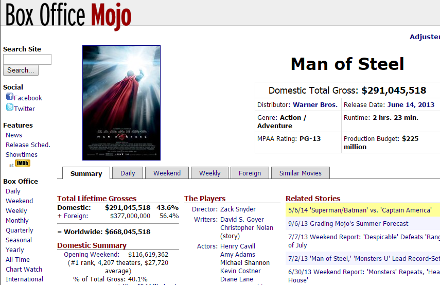Open the Weekly tab
The width and height of the screenshot is (440, 285).
[x=210, y=173]
